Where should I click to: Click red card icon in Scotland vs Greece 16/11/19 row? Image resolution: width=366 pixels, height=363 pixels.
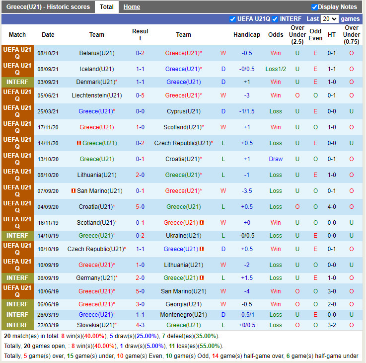point(202,223)
